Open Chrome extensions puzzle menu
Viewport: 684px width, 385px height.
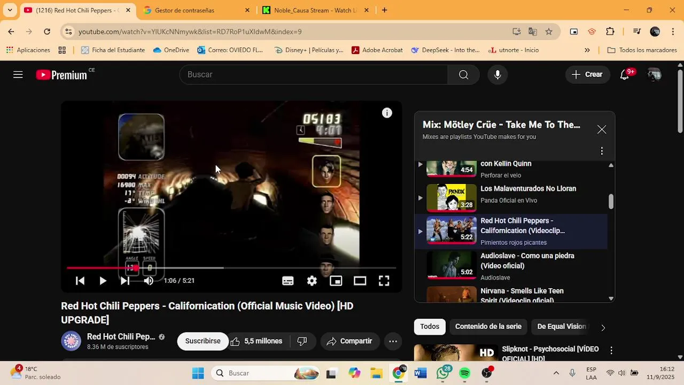pos(610,32)
